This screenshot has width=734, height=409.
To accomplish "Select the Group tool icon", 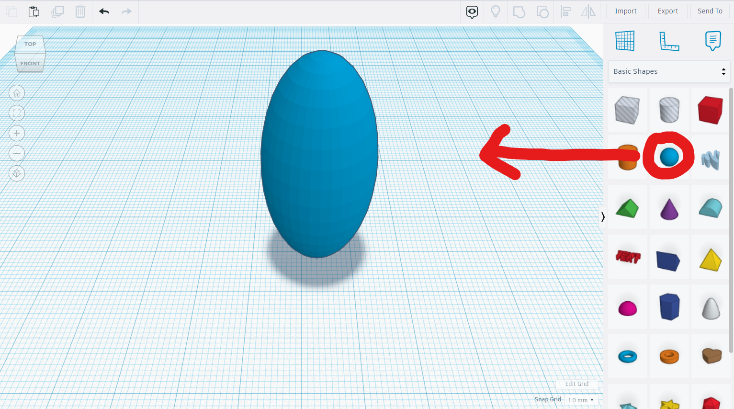I will pos(519,11).
